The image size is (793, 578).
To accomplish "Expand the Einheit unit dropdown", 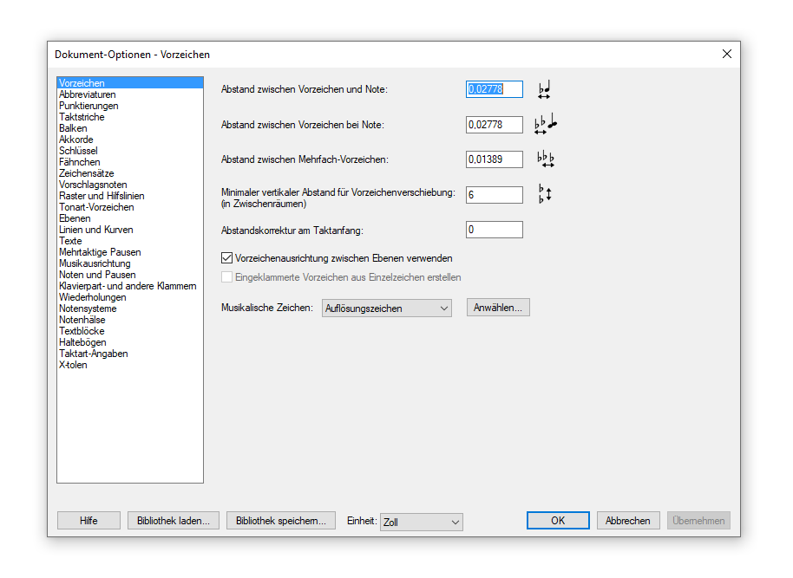I will click(422, 522).
